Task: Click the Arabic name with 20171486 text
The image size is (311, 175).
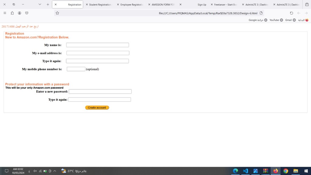Action: pos(20,26)
